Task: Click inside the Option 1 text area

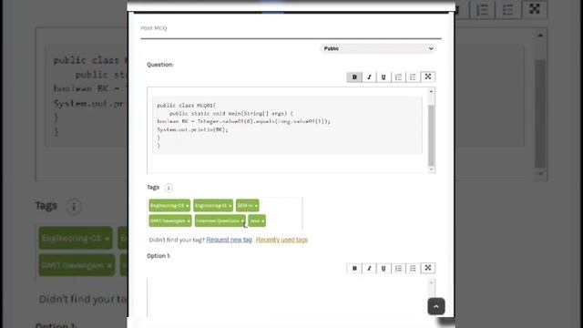Action: point(287,298)
